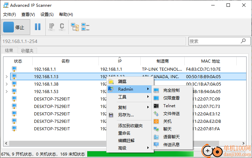Click the 仅限查看 monitor icon
The image size is (252, 158).
pyautogui.click(x=156, y=98)
